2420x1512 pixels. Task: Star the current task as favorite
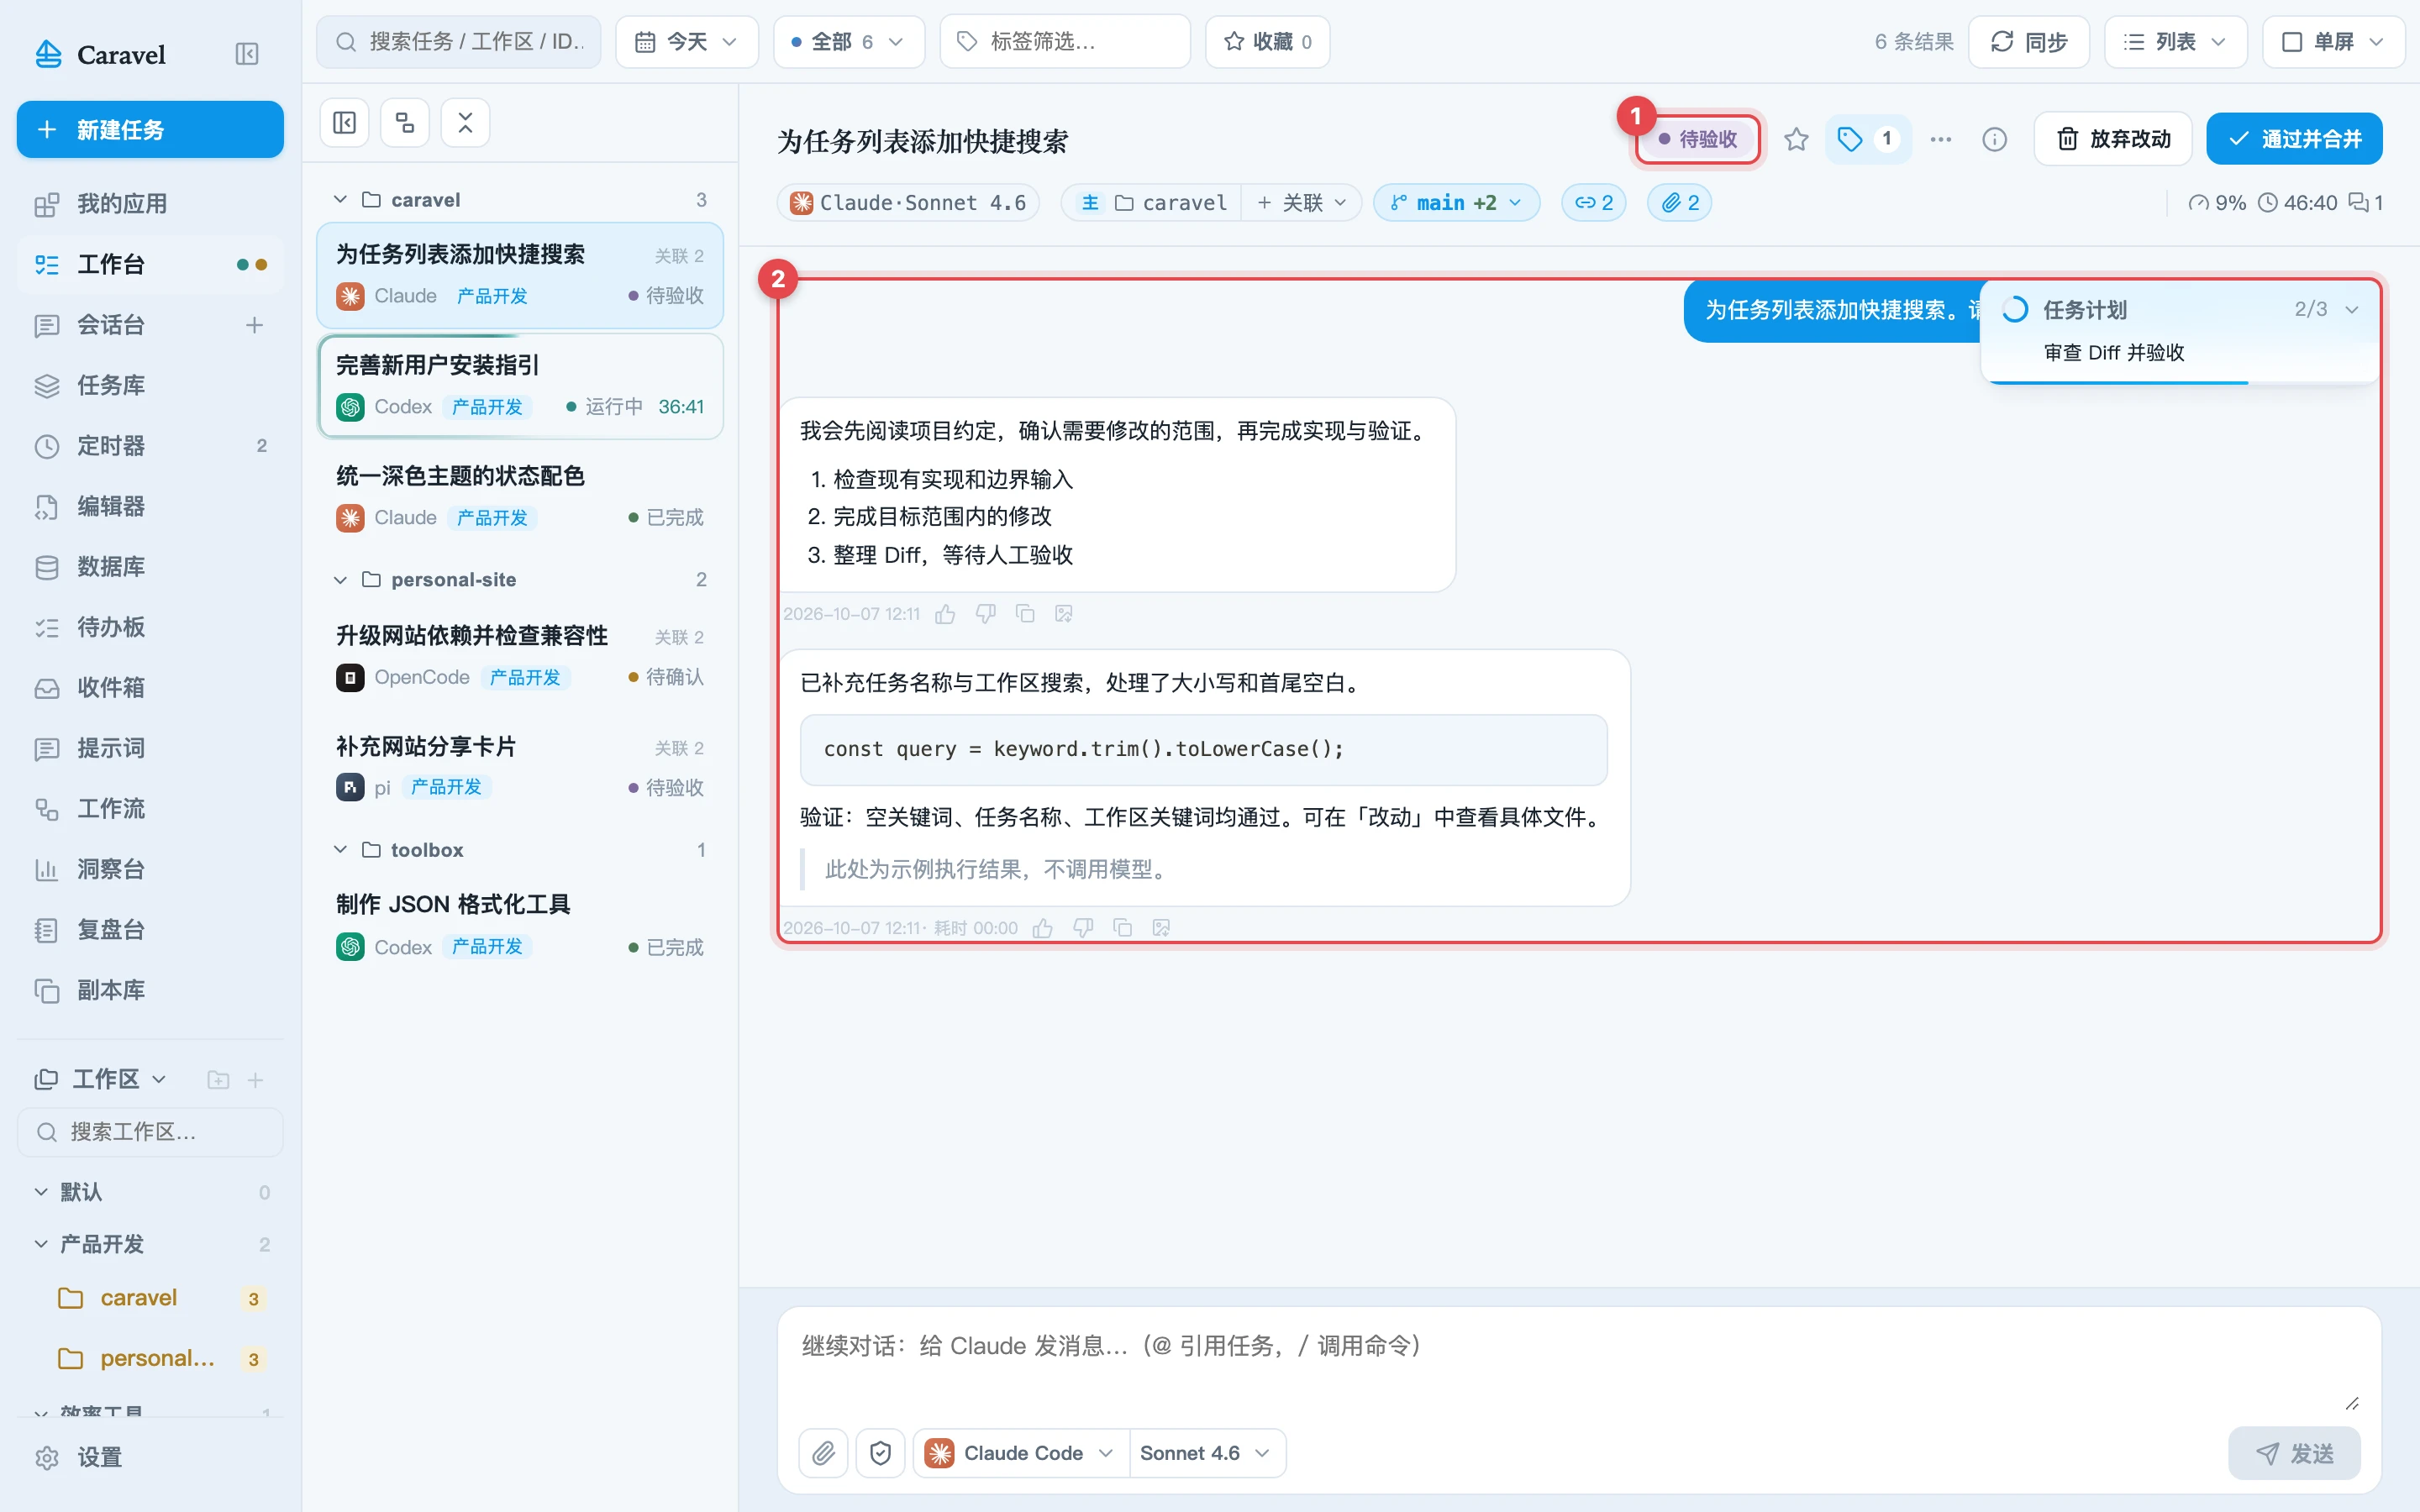pos(1796,139)
